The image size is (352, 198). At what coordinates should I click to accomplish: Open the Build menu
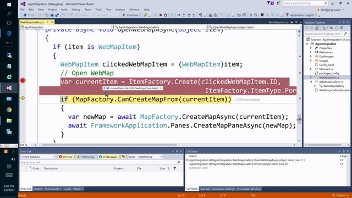pos(64,10)
